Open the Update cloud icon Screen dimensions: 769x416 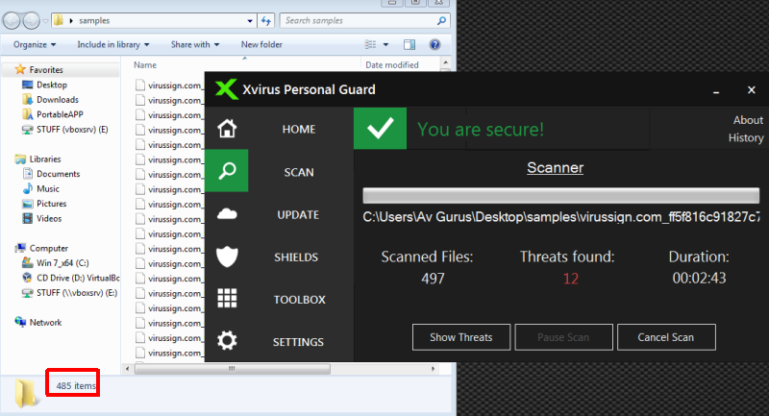pyautogui.click(x=227, y=213)
